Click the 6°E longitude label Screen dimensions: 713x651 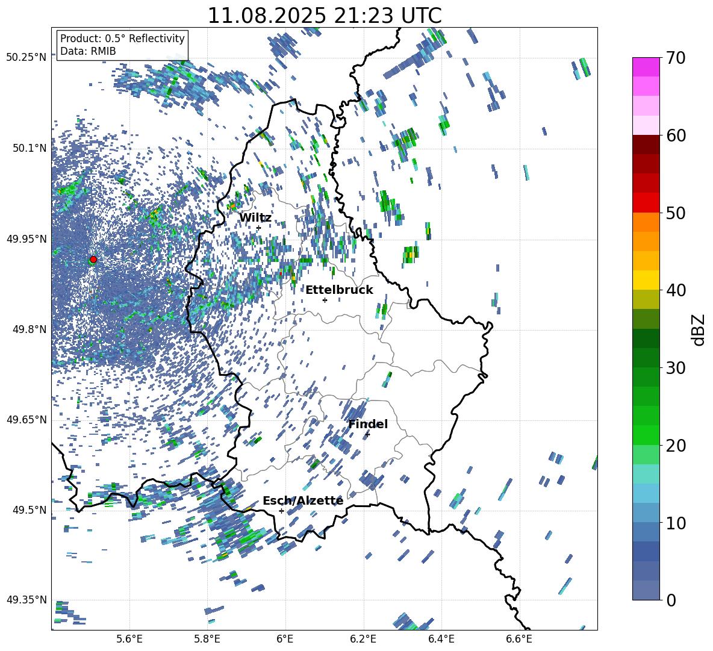[285, 639]
